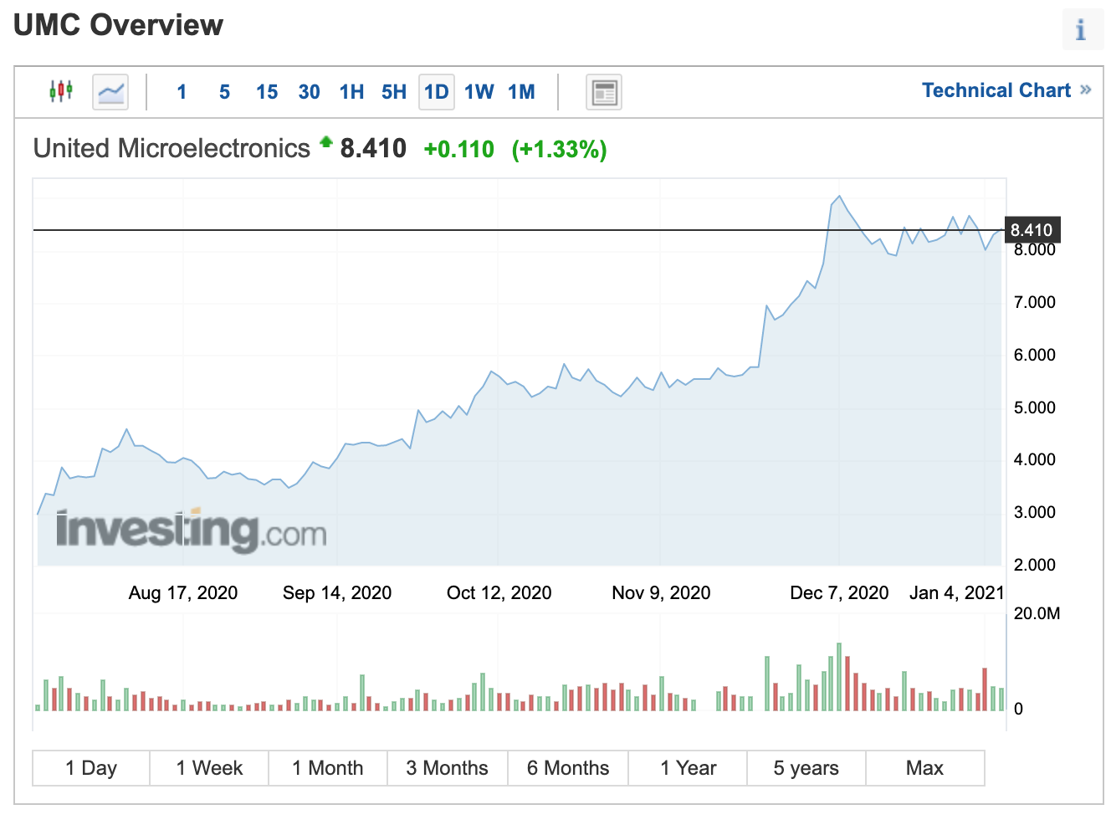Set chart range to 1 Week
1111x825 pixels.
pos(209,768)
